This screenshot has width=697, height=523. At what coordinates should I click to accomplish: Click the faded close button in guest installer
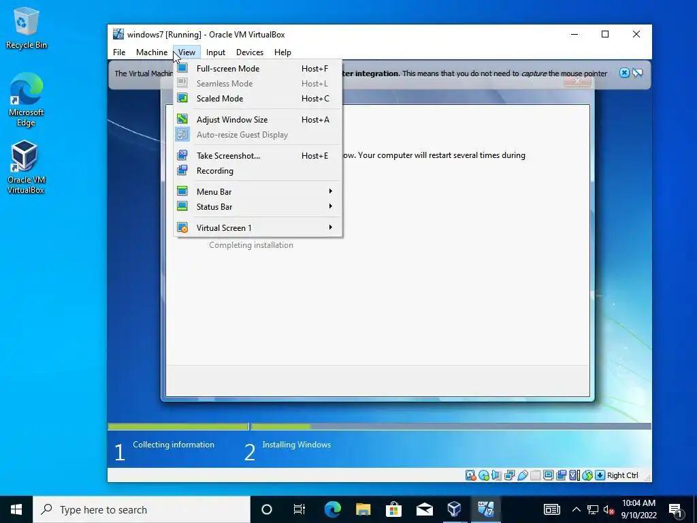pyautogui.click(x=577, y=81)
